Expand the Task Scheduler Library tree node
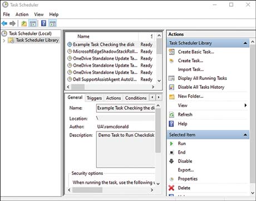Viewport: 256px width, 201px height. pos(4,41)
